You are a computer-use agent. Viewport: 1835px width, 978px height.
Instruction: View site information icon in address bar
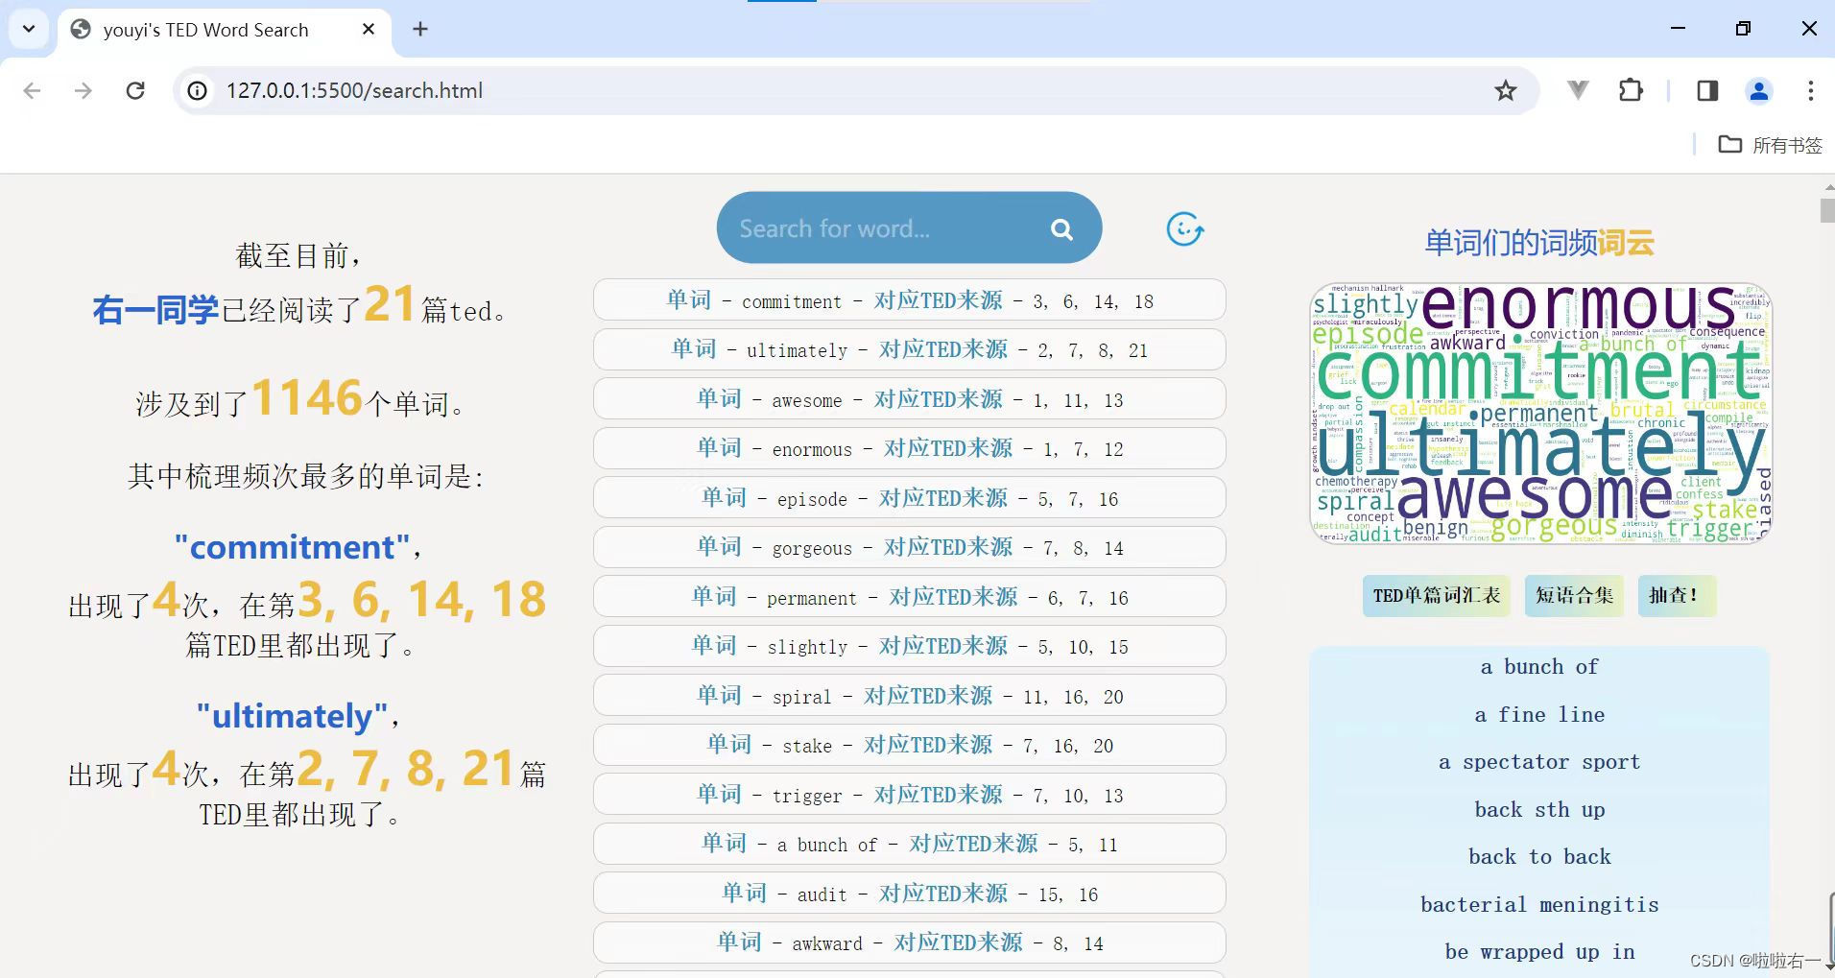197,90
